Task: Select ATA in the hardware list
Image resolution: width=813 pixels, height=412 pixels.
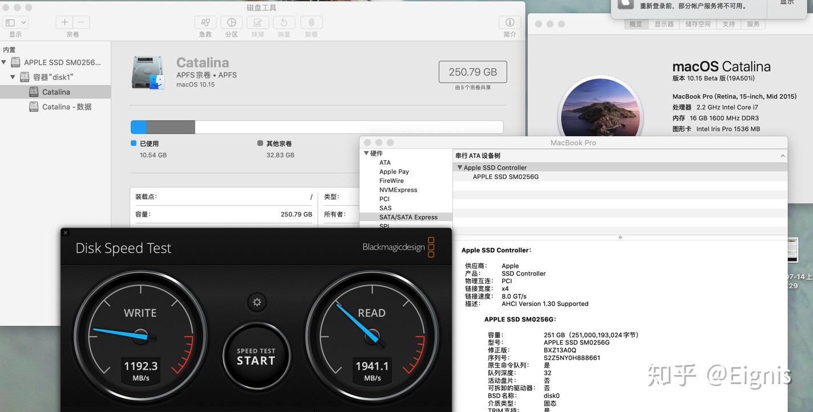Action: click(385, 162)
